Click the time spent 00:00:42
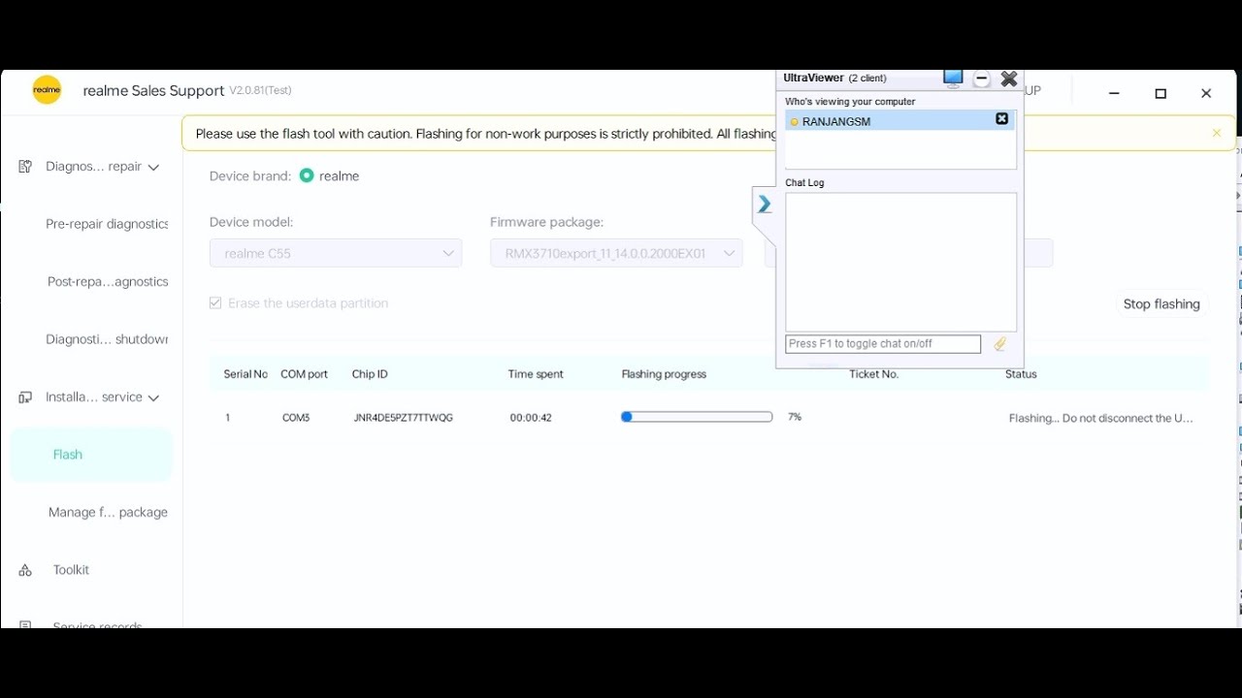The height and width of the screenshot is (698, 1242). [531, 418]
